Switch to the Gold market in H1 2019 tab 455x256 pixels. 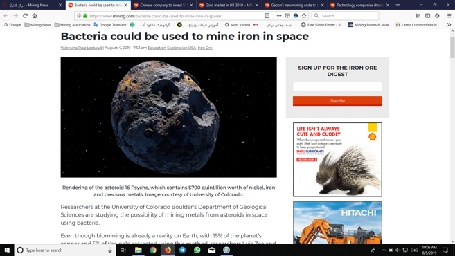(x=229, y=5)
